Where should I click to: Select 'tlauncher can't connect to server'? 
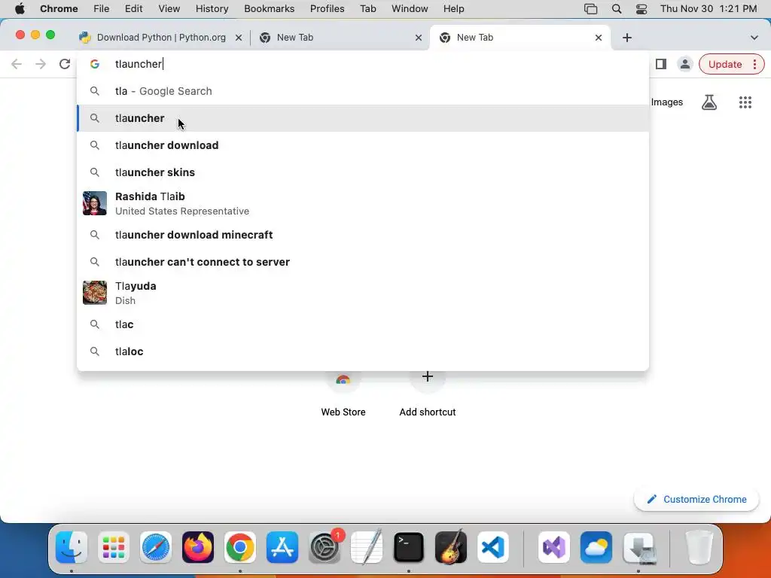363,261
